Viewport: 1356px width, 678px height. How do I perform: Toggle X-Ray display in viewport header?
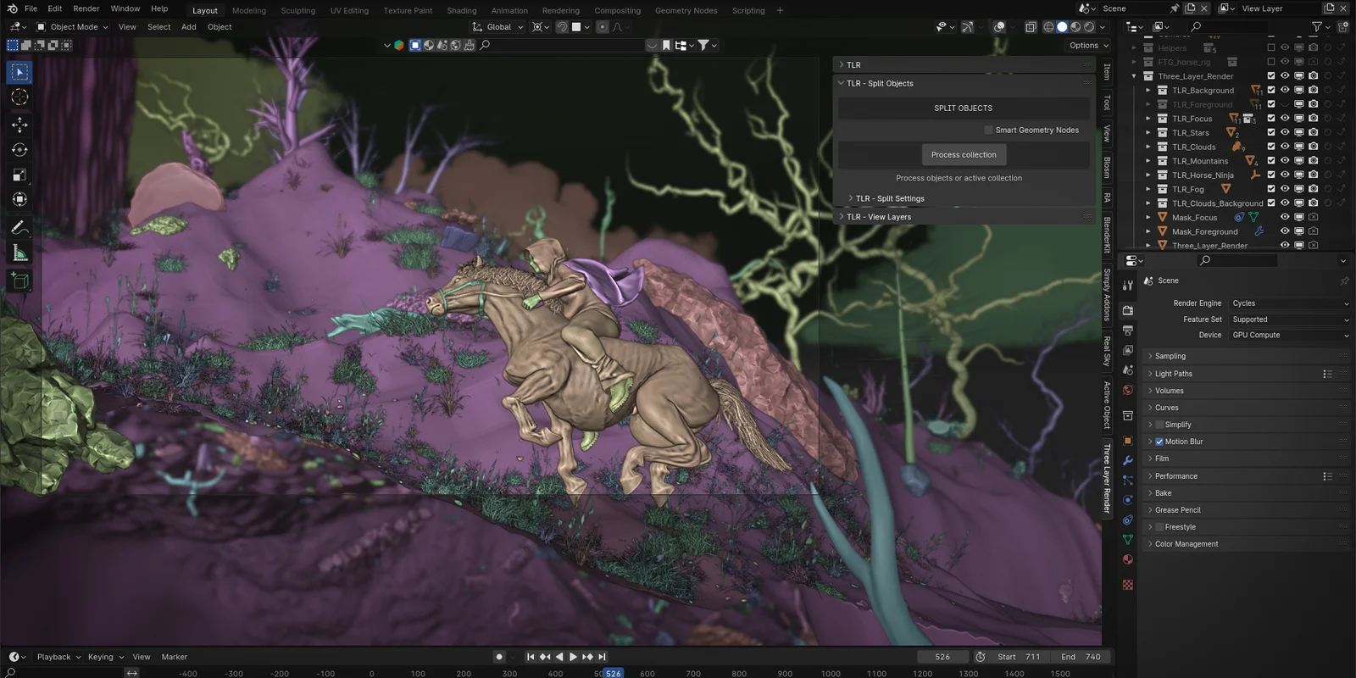click(x=1031, y=27)
